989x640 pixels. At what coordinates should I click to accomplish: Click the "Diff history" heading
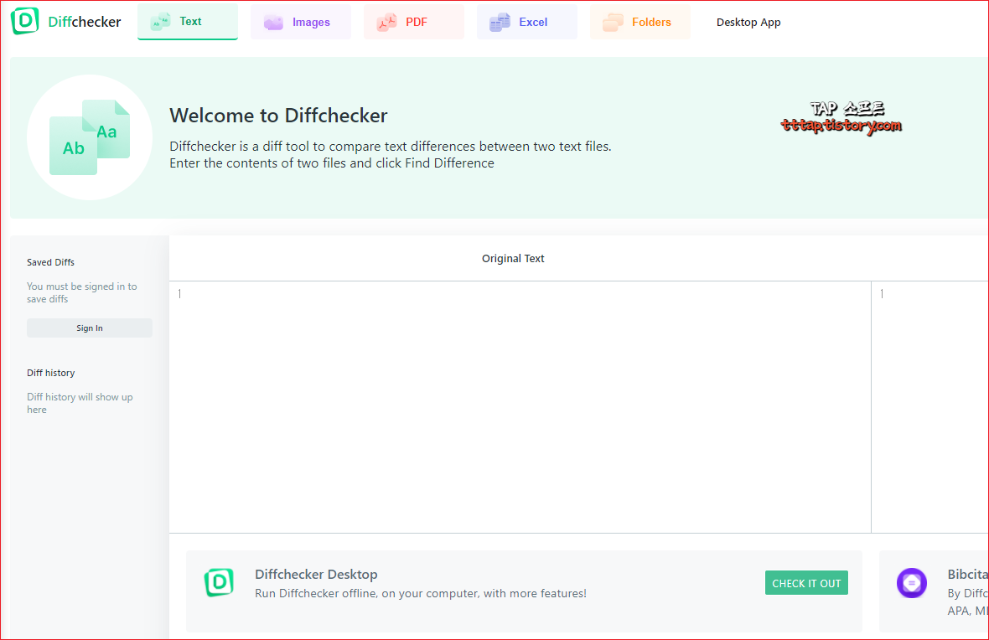point(50,373)
